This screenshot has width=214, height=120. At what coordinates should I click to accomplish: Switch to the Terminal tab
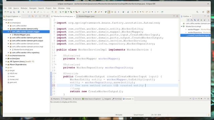click(117, 99)
